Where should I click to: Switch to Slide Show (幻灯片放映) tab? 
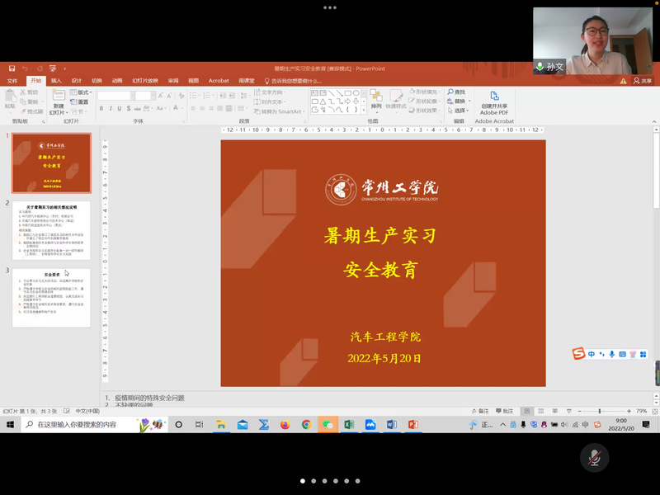(145, 81)
